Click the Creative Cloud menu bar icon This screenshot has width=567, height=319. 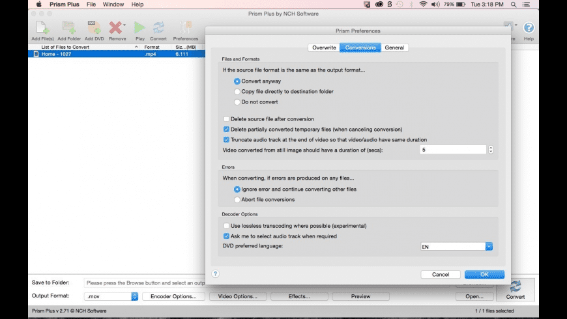pos(379,5)
